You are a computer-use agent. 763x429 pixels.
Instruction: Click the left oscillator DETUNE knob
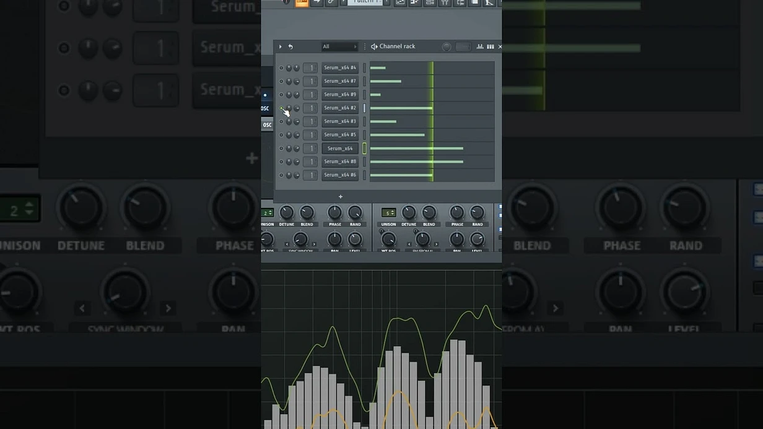(x=287, y=213)
